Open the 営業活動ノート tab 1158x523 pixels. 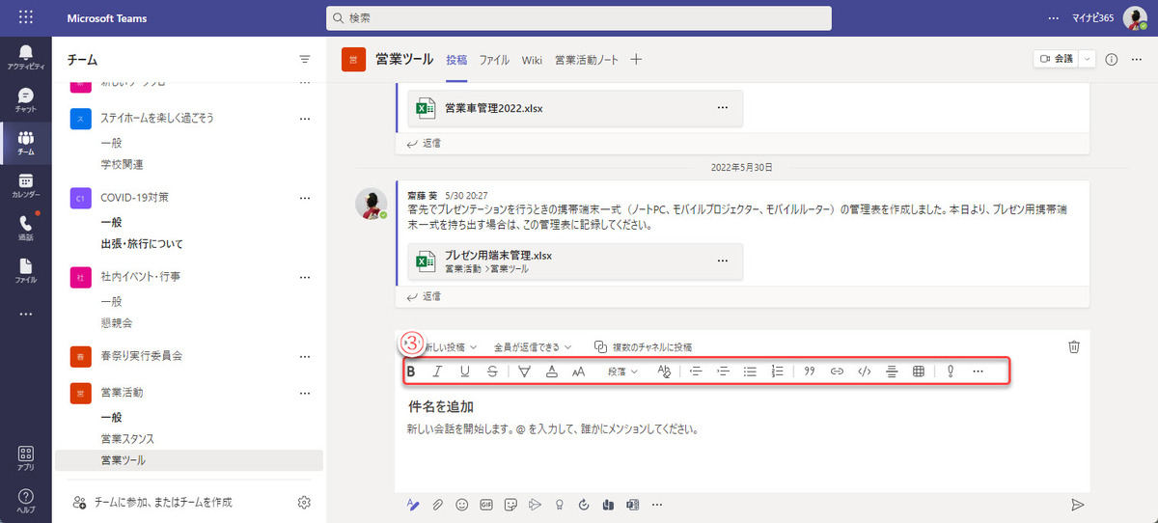(x=587, y=60)
